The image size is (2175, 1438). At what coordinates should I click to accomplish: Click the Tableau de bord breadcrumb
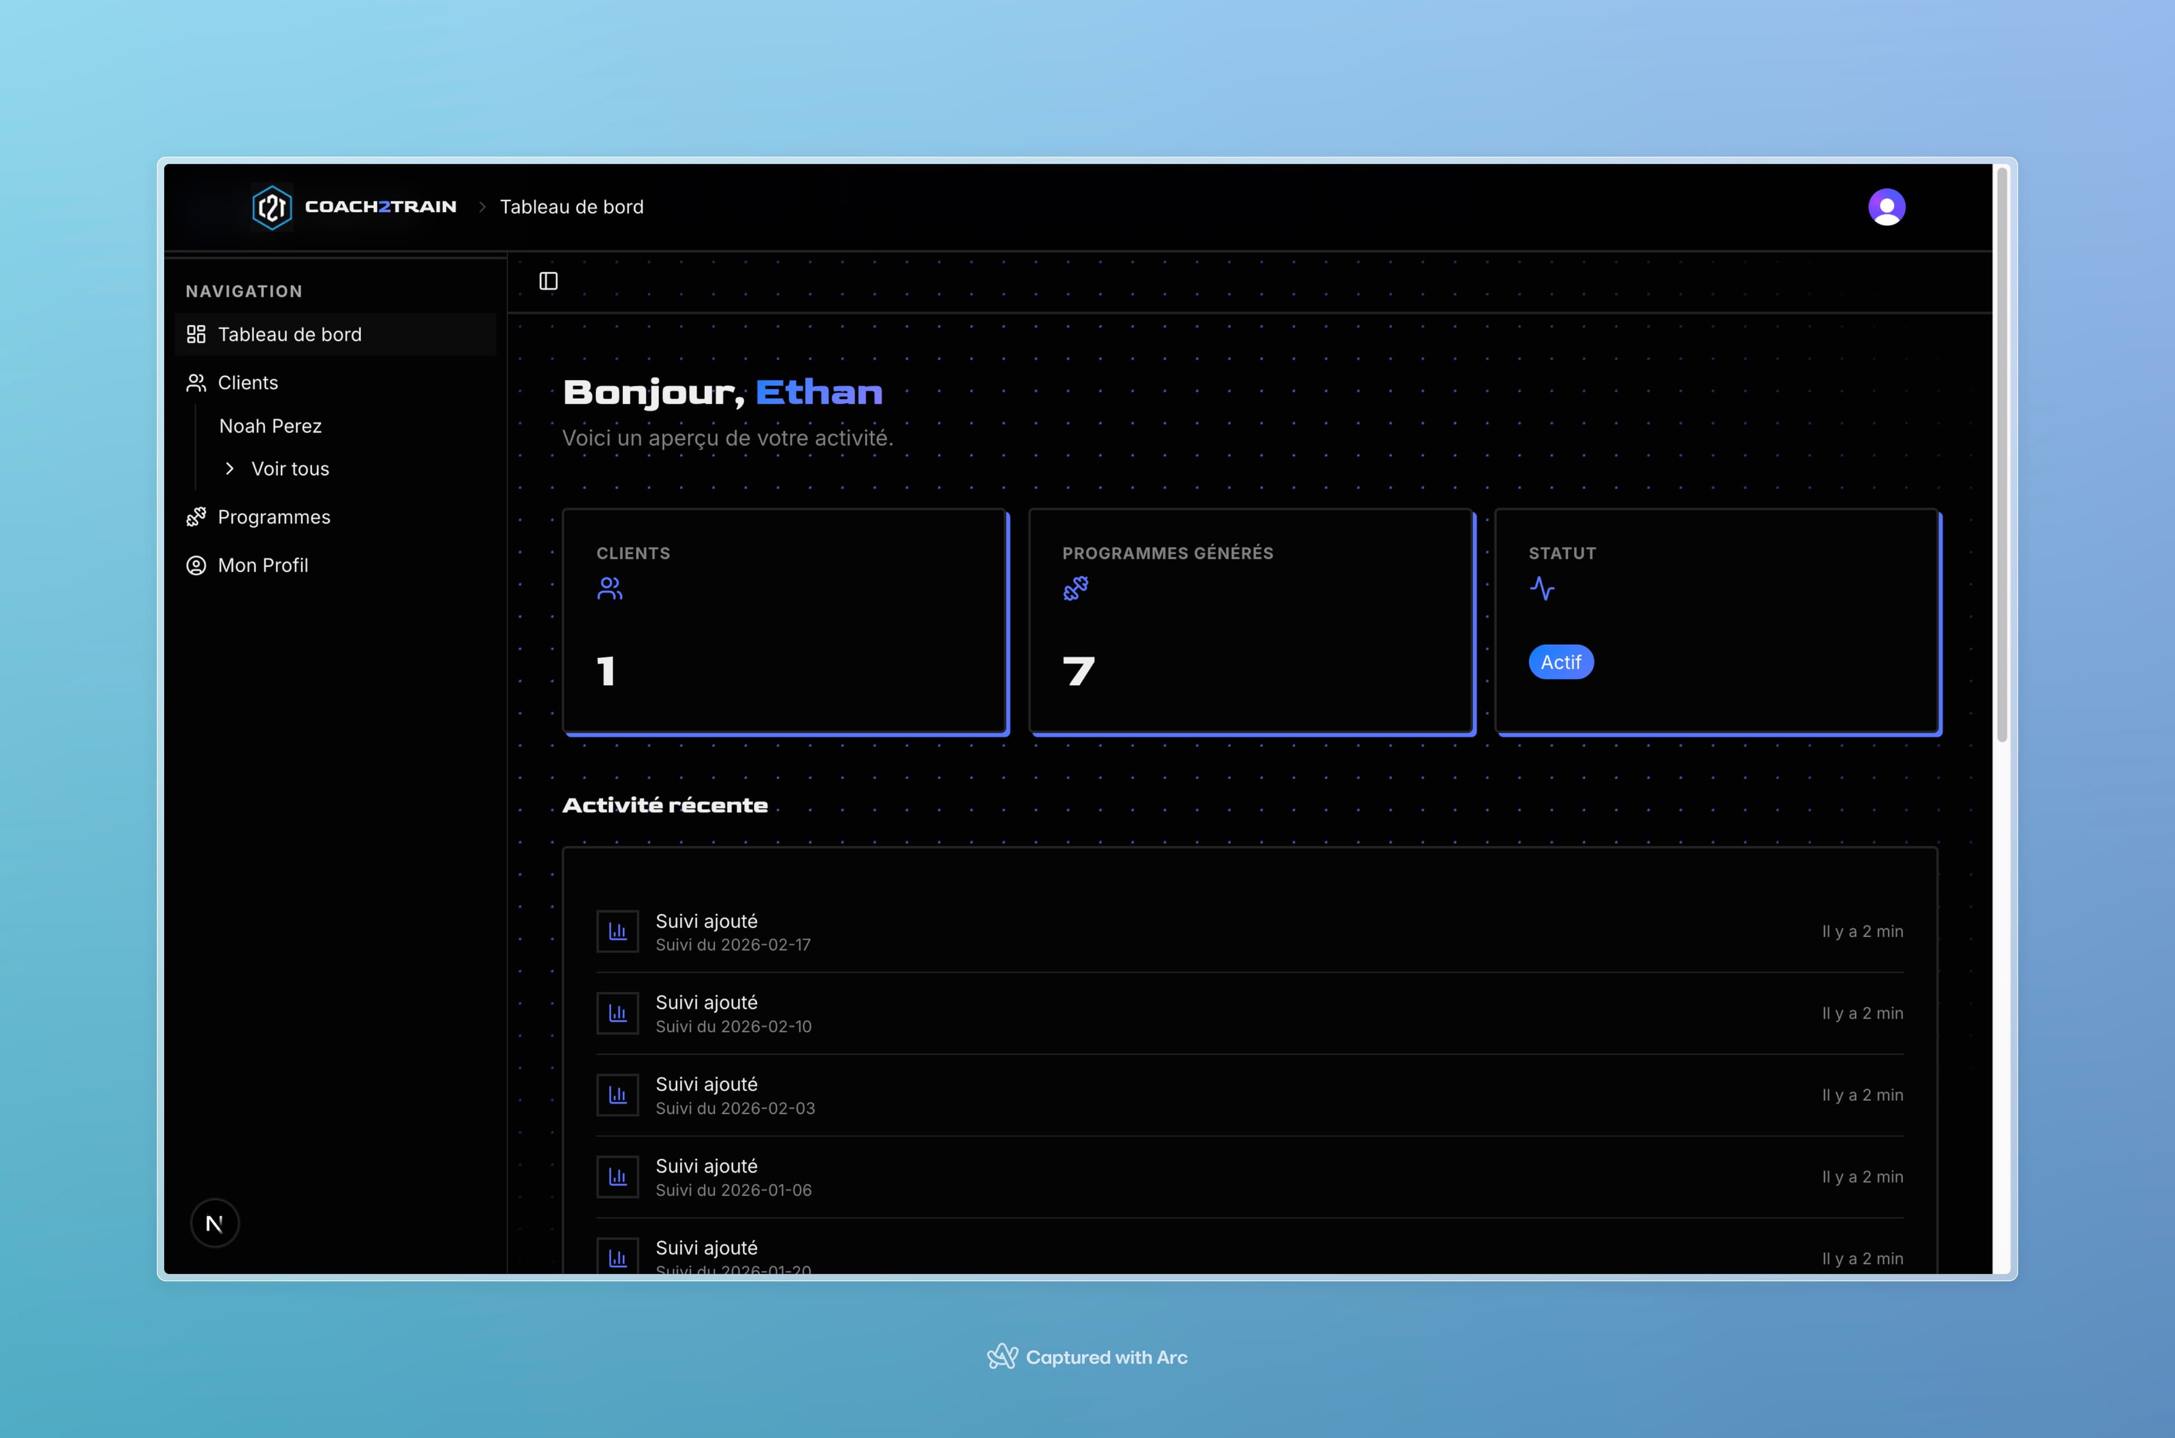click(572, 207)
